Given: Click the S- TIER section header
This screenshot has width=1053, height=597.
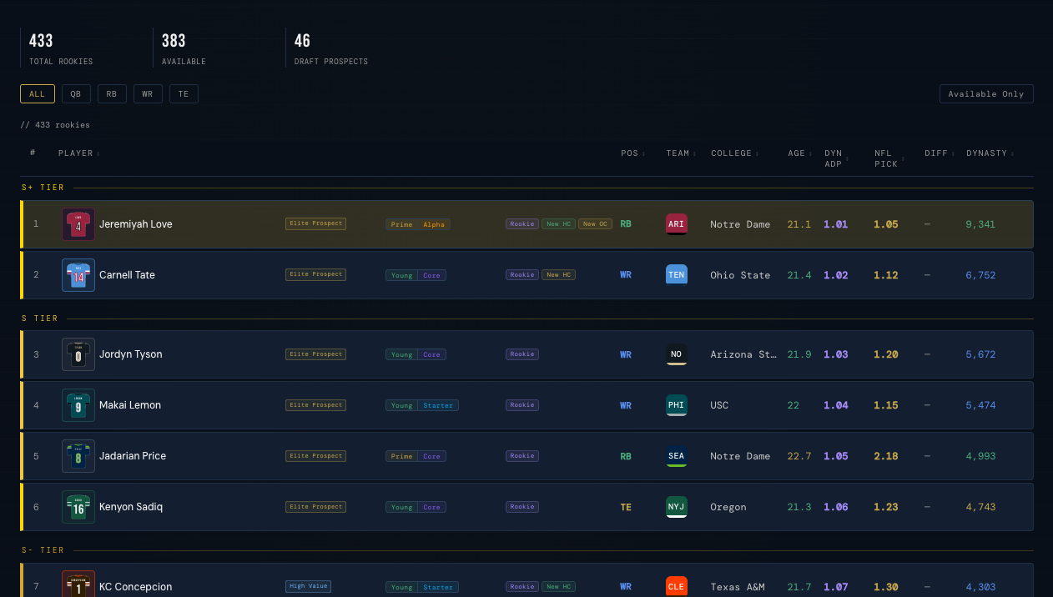Looking at the screenshot, I should [x=43, y=550].
